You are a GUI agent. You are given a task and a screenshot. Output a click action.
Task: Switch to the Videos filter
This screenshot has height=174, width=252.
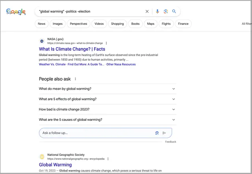click(99, 24)
